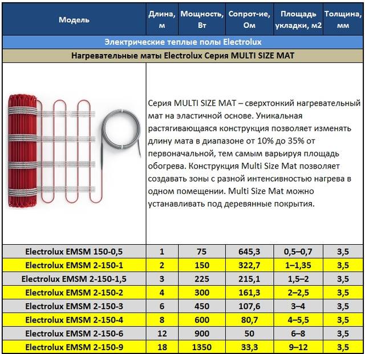
Task: Click thickness '3,5' in EMSM 150-0,5 row
Action: pyautogui.click(x=343, y=252)
